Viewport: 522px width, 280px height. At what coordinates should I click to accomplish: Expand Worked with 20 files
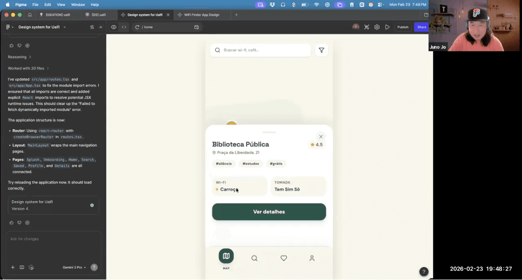tap(26, 68)
